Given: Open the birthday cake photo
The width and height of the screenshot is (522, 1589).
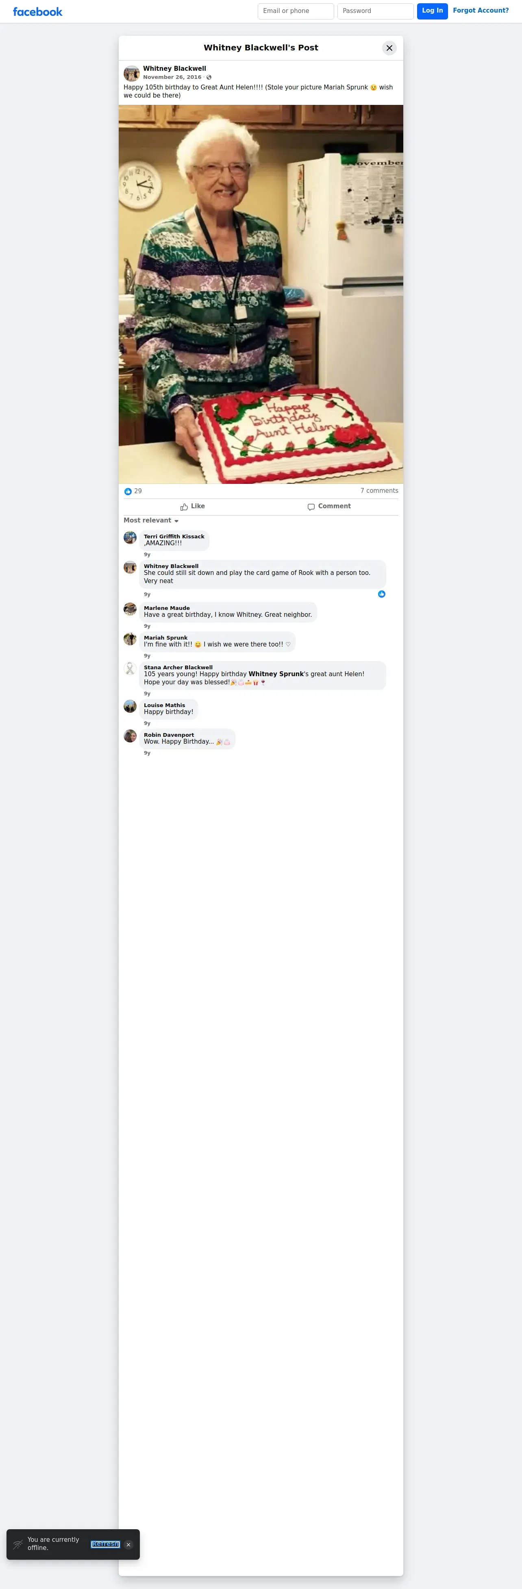Looking at the screenshot, I should coord(261,294).
